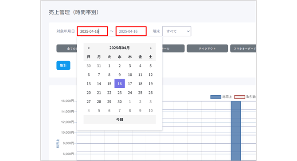Viewport: 297px width, 161px height.
Task: Pick greyed May 8 in last row
Action: (x=130, y=111)
